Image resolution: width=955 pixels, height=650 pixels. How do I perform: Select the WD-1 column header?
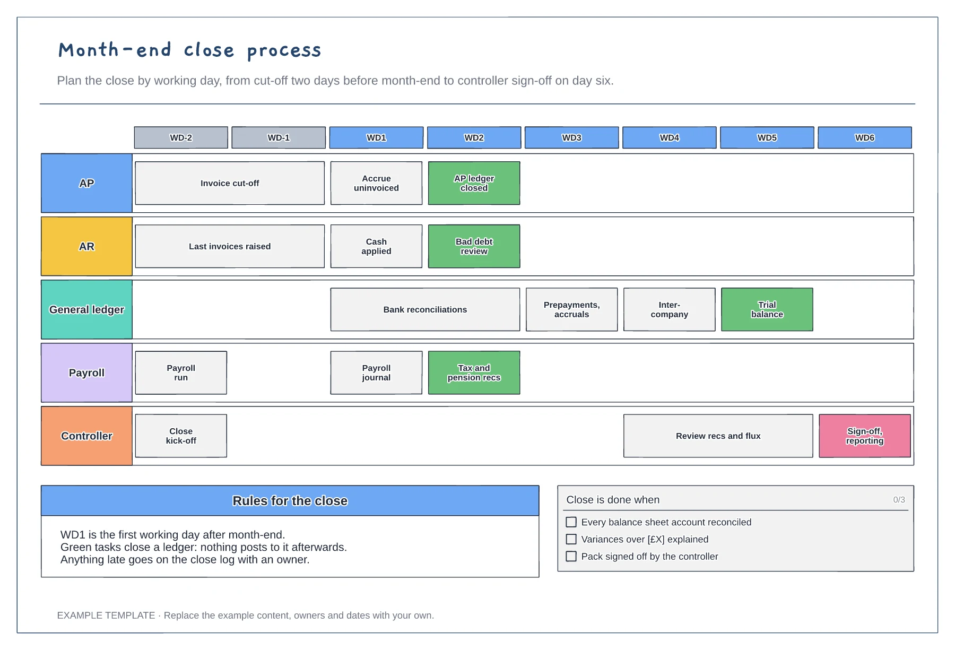click(x=279, y=137)
